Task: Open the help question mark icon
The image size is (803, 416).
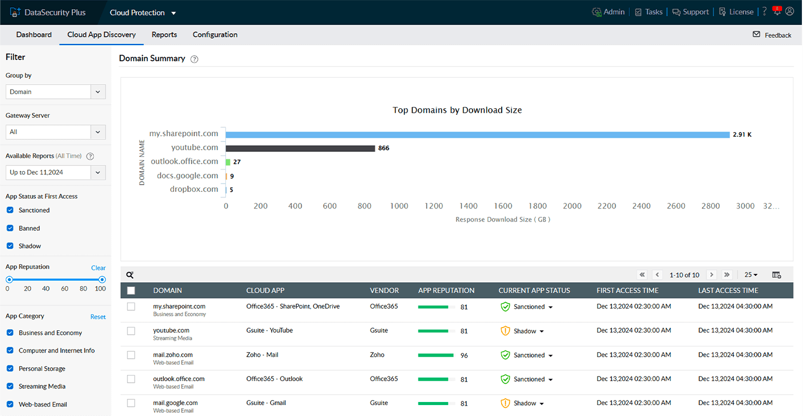Action: point(764,11)
